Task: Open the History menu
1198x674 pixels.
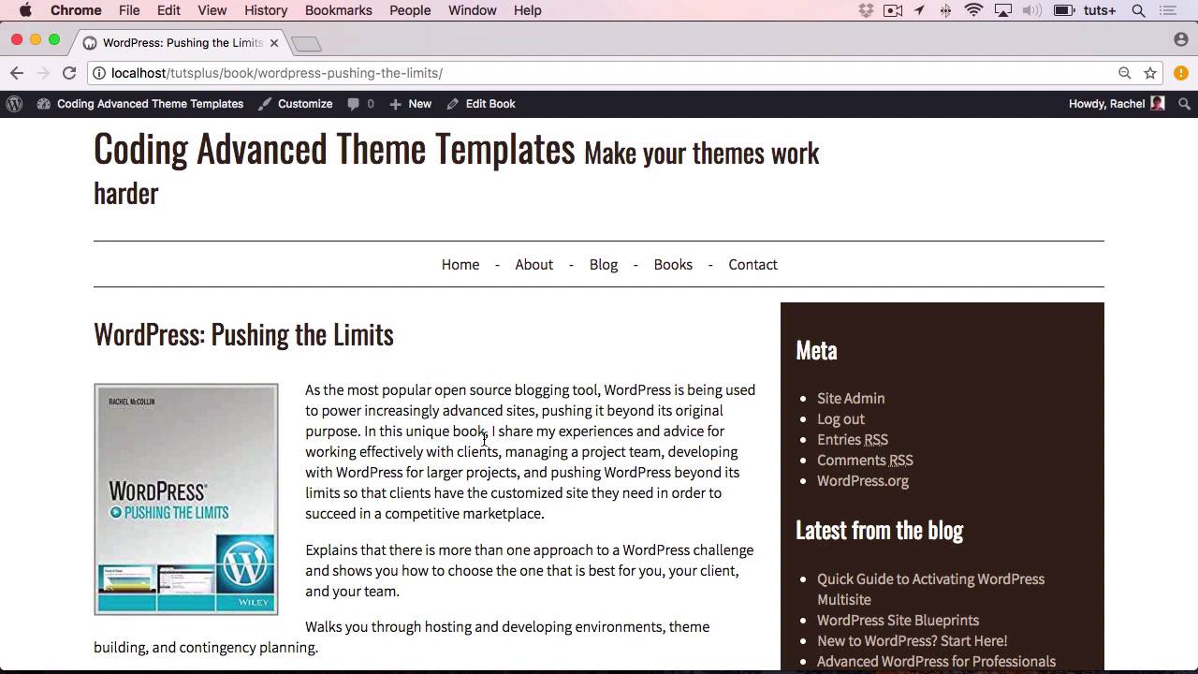Action: [x=266, y=10]
